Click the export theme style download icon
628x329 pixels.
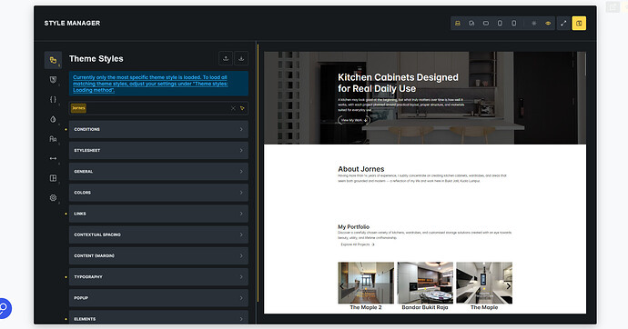tap(241, 58)
